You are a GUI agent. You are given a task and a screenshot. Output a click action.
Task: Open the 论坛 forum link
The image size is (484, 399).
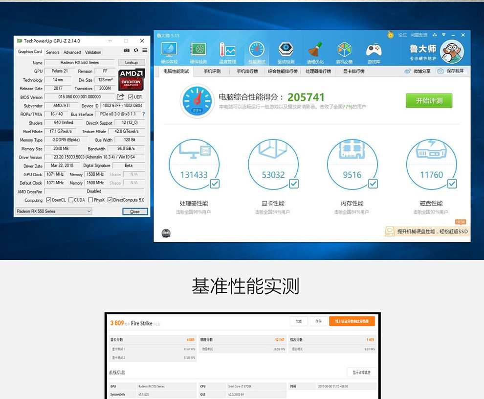click(x=402, y=35)
